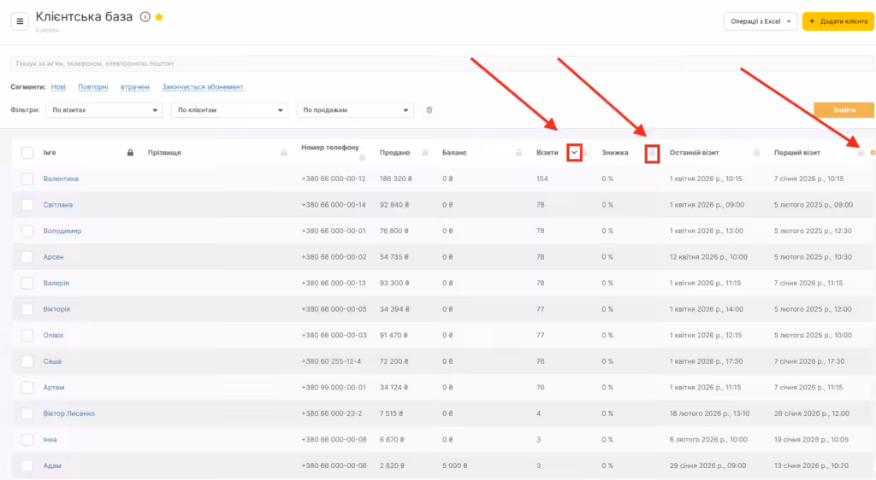
Task: Check the box for client Валентина
Action: tap(27, 179)
